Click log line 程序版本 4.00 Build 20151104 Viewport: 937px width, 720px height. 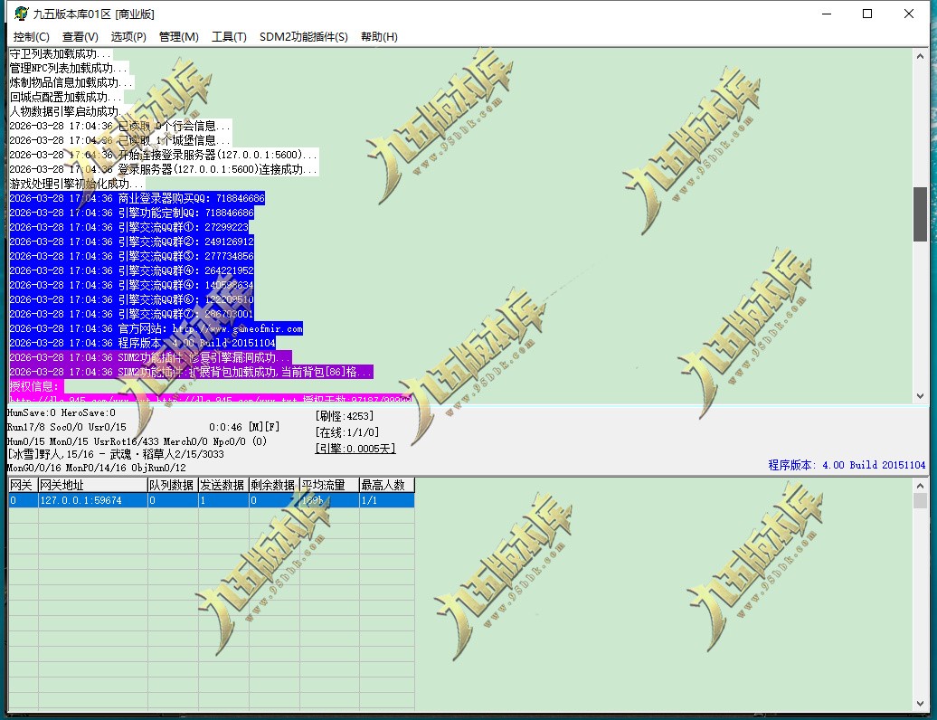pos(142,343)
